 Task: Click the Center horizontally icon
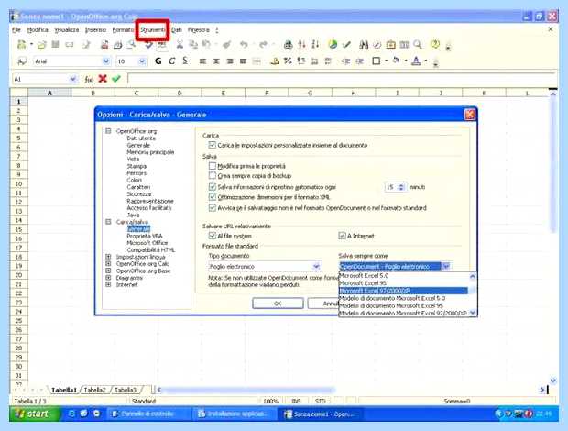[216, 61]
